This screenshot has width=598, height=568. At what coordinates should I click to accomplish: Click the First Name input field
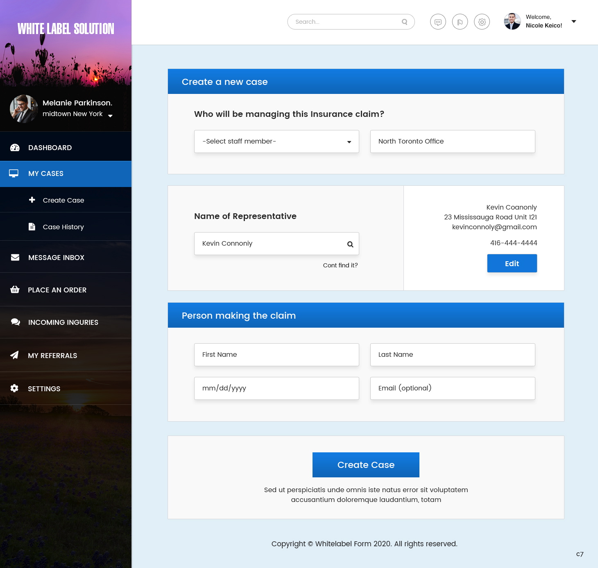pos(276,355)
